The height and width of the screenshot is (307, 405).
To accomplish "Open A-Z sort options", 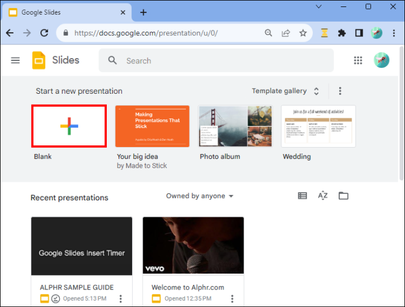I will tap(323, 196).
